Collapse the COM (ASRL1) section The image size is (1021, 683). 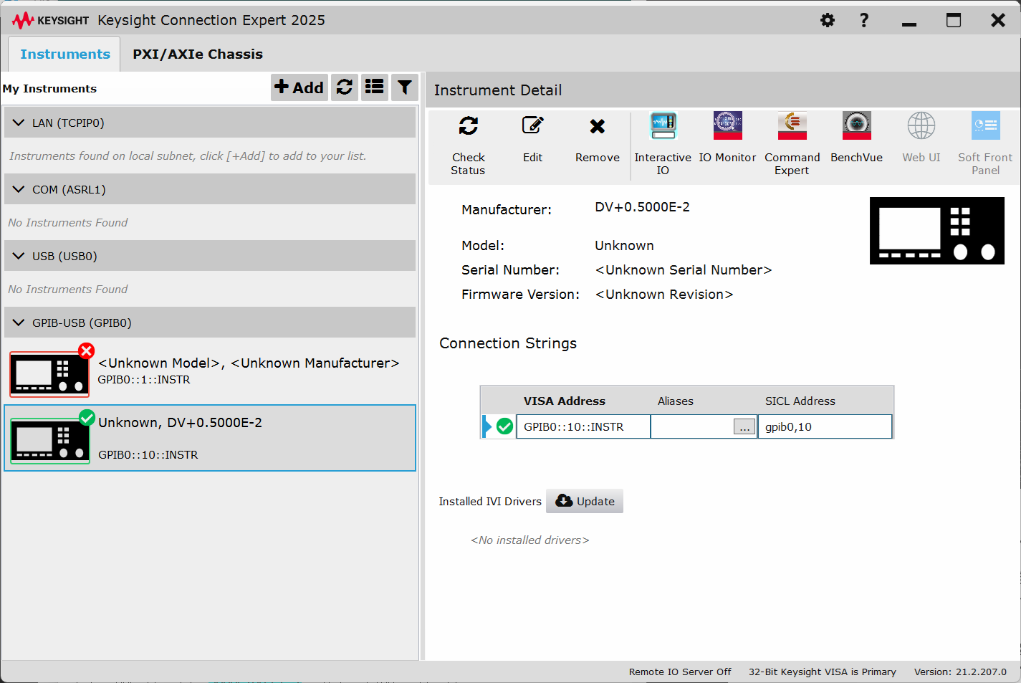point(19,189)
